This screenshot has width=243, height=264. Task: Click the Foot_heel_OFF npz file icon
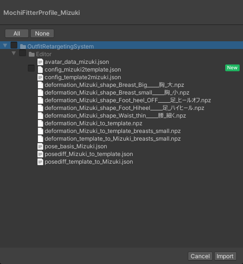click(x=40, y=100)
